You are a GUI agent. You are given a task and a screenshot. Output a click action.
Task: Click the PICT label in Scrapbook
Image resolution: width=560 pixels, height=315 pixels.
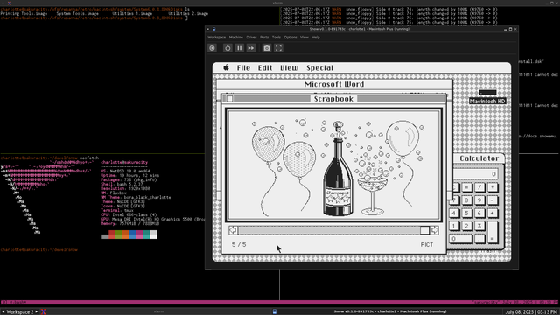point(427,245)
